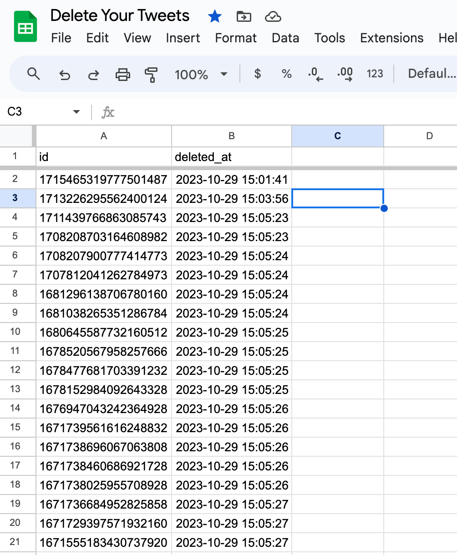The image size is (457, 555).
Task: Expand the name box dropdown arrow
Action: click(76, 112)
